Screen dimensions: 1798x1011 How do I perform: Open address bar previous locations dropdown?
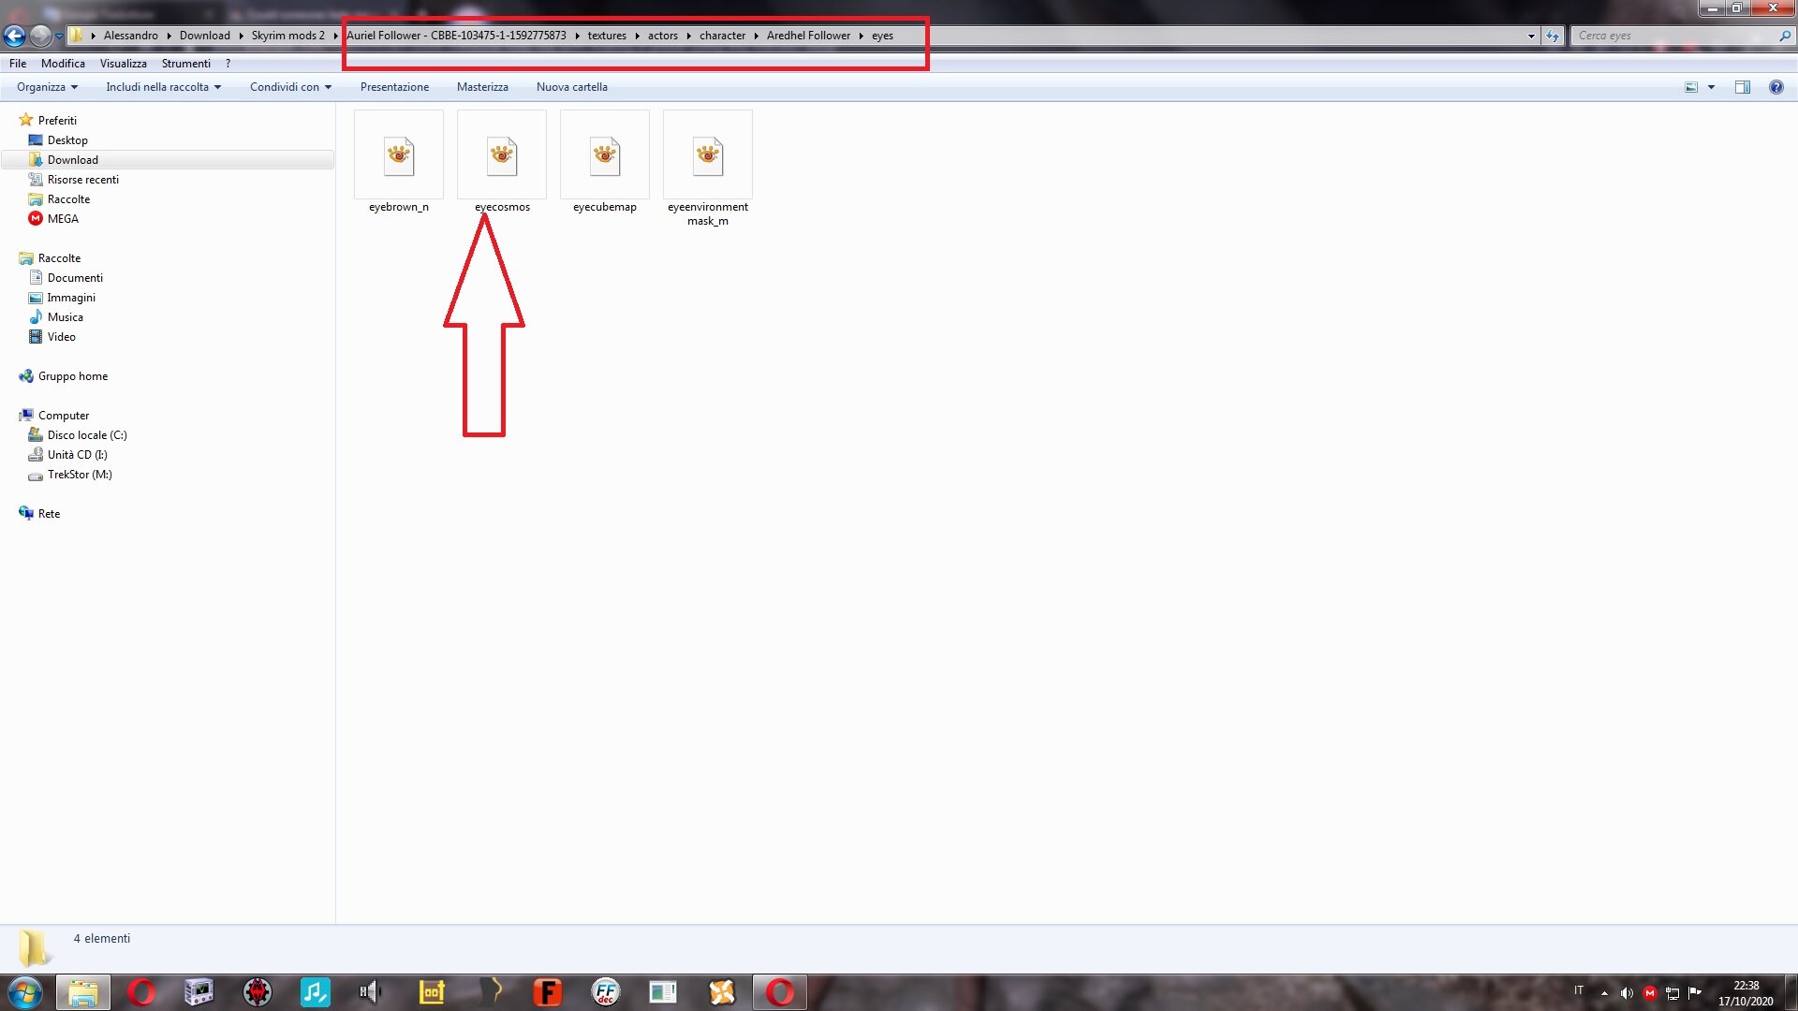pos(1531,36)
